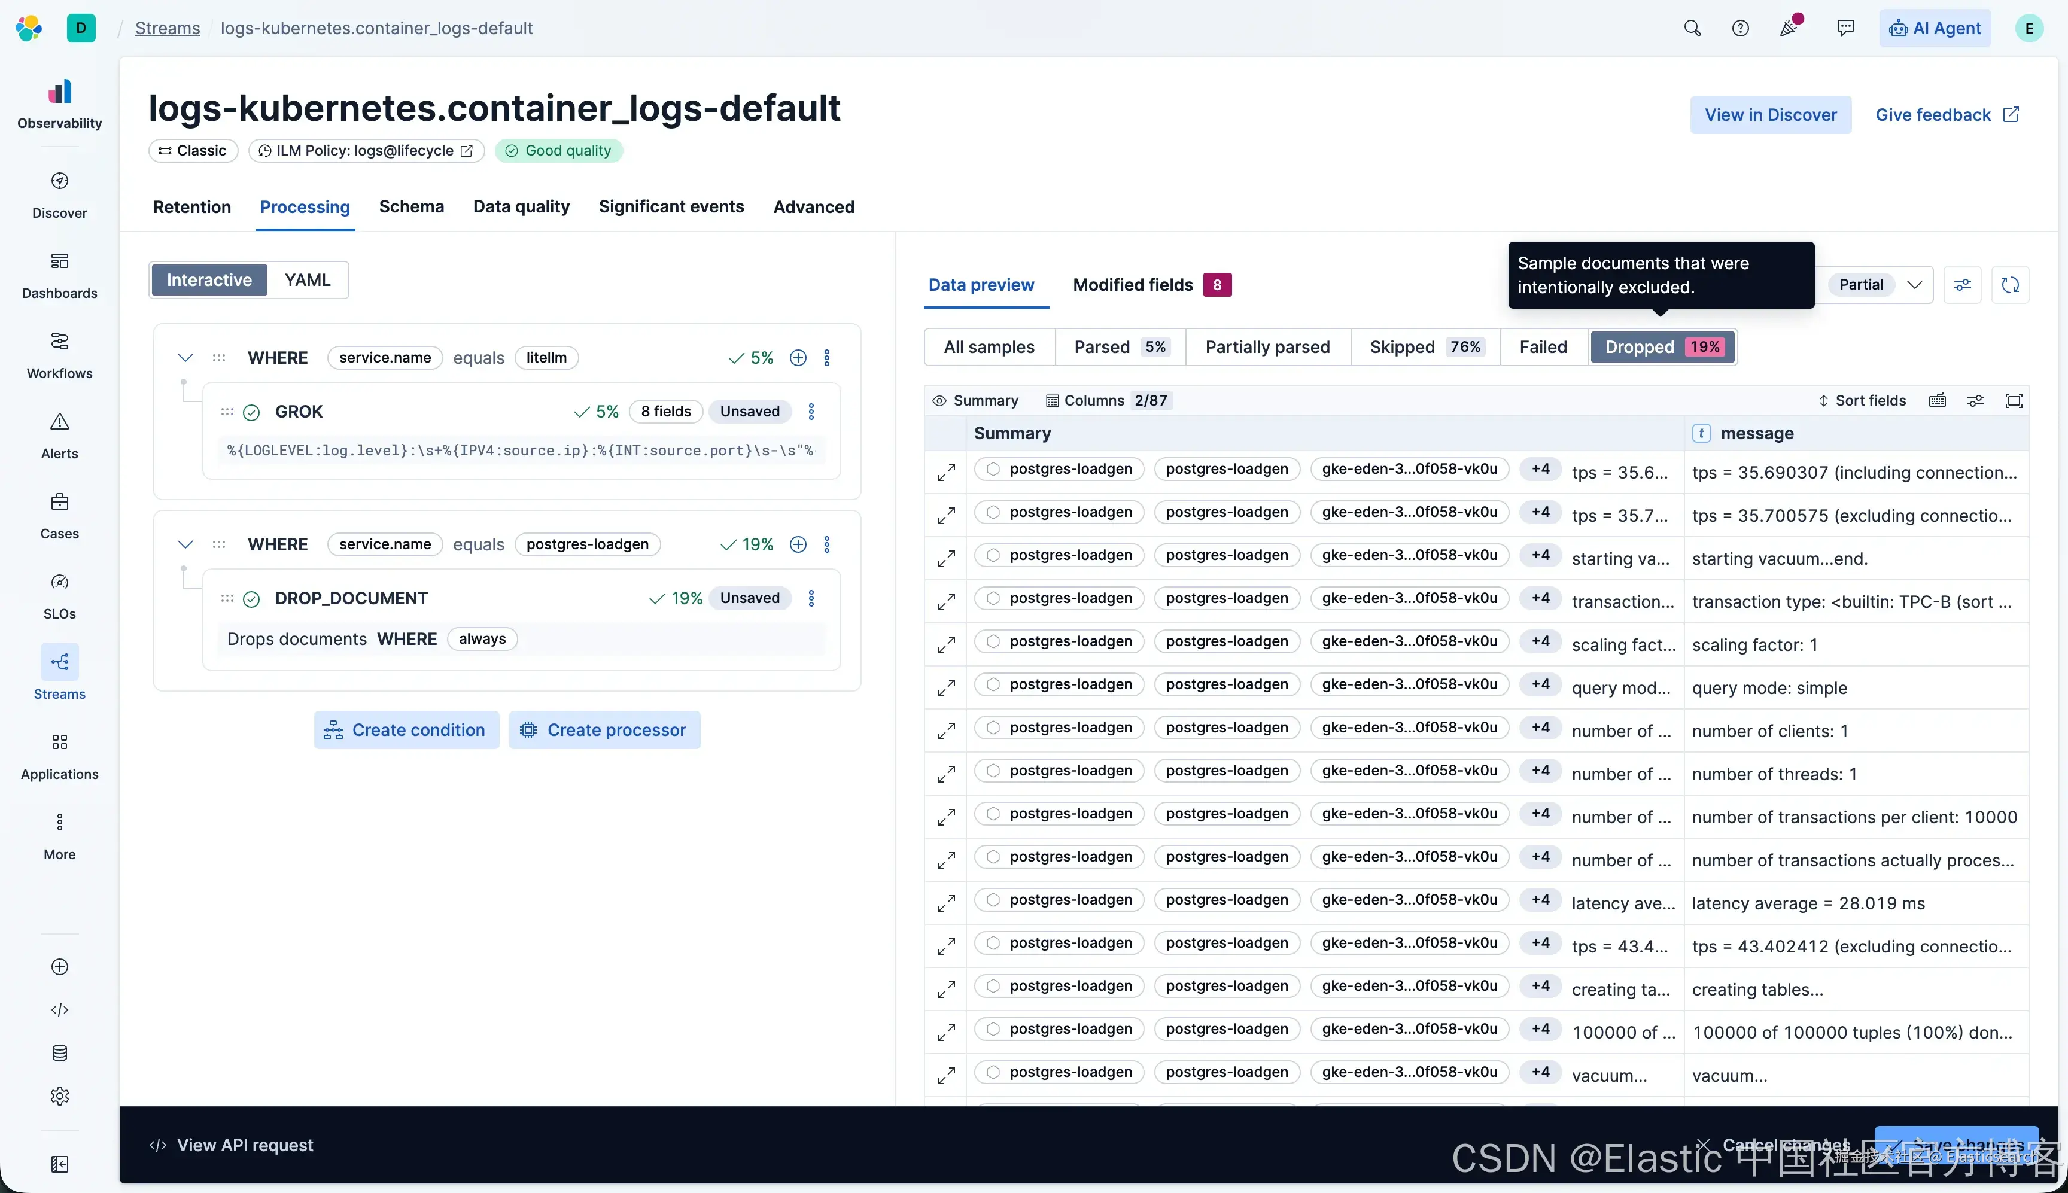Open the search magnifier in header
The height and width of the screenshot is (1193, 2068).
[x=1692, y=29]
